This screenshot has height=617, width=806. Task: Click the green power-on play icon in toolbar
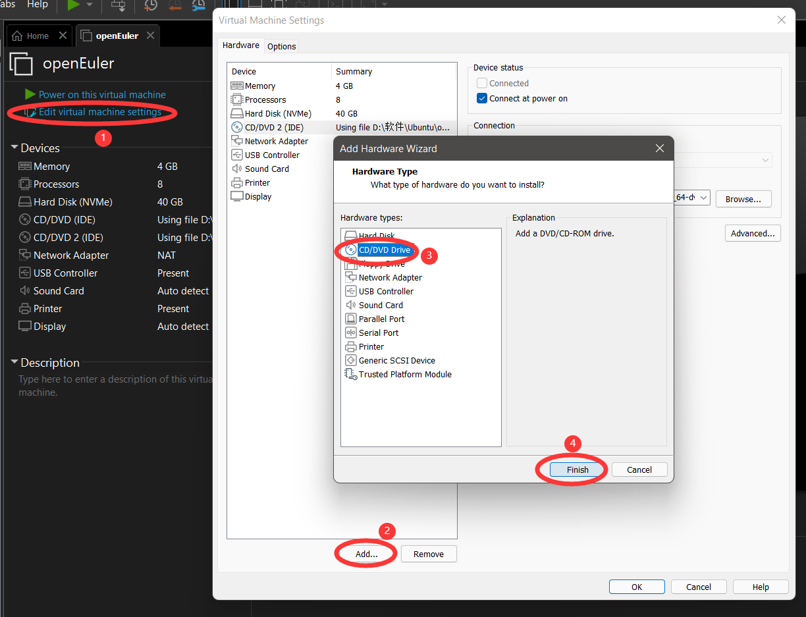click(x=73, y=5)
